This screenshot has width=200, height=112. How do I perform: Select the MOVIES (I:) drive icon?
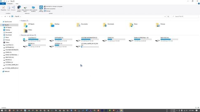click(25, 46)
